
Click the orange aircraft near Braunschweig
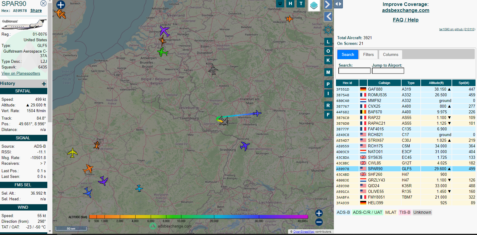point(290,19)
